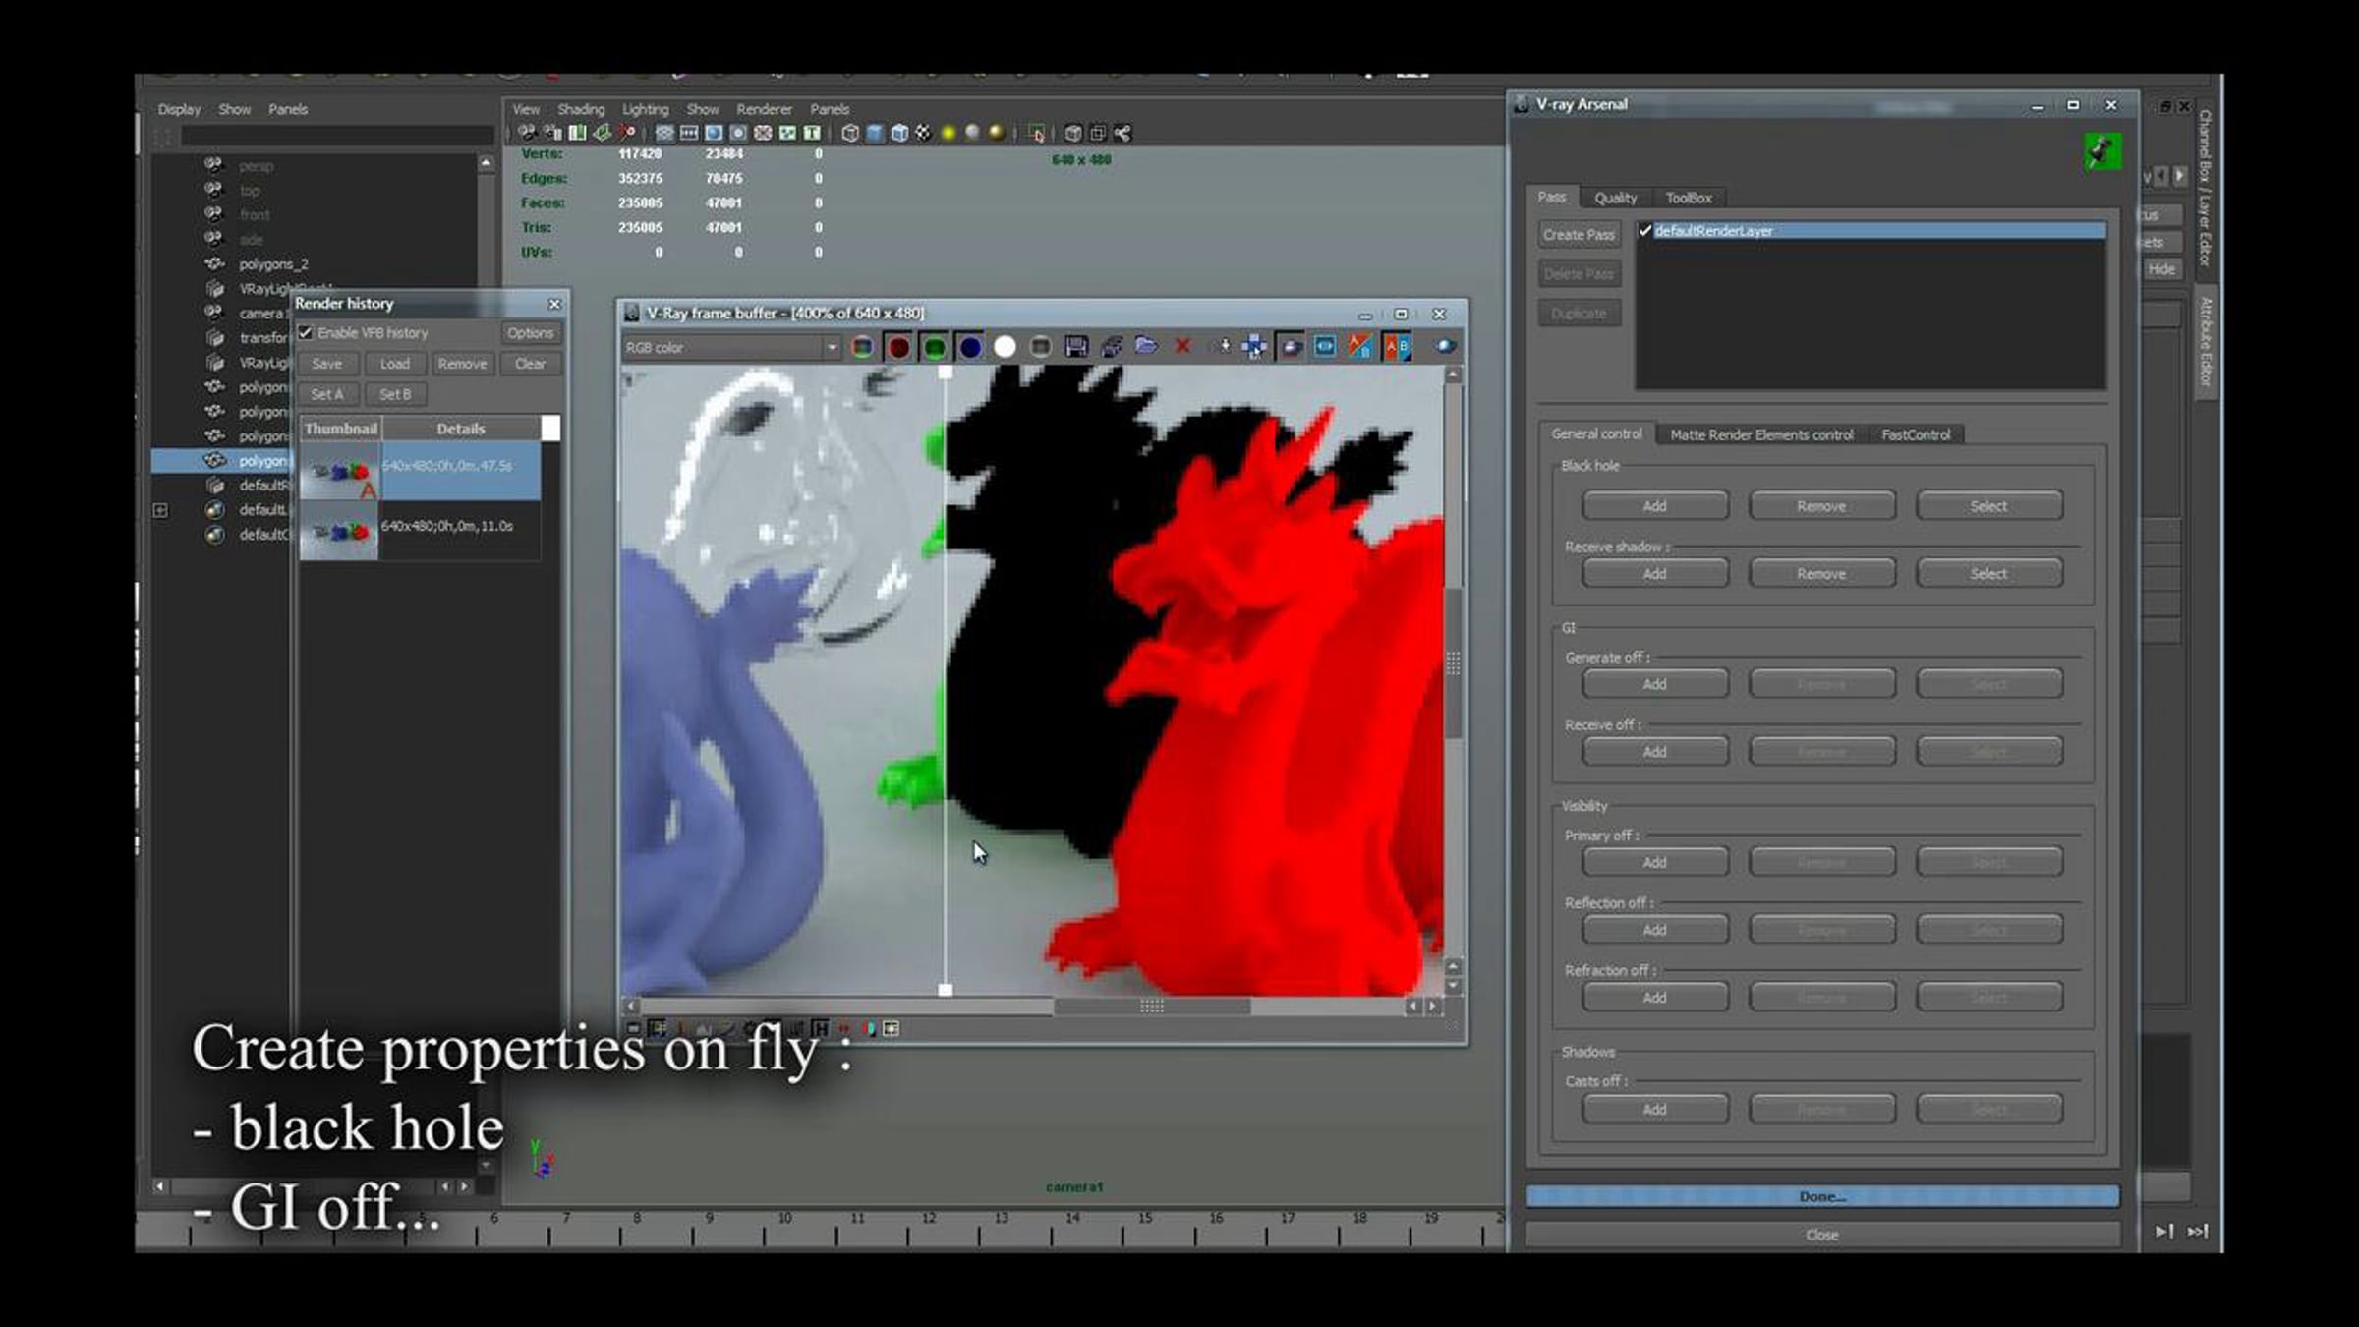Click the select camera icon in viewport toolbar
The width and height of the screenshot is (2359, 1327).
(x=528, y=133)
